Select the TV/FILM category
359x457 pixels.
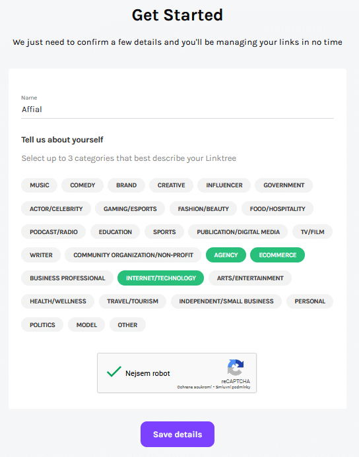pyautogui.click(x=312, y=231)
